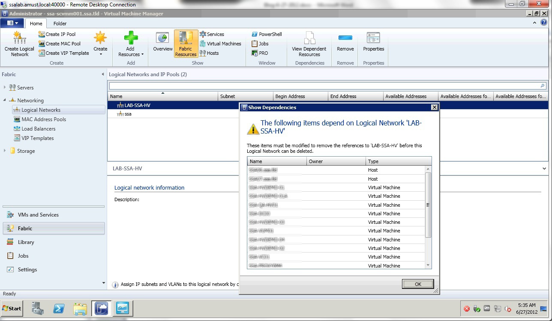Open ribbon Help icon

[544, 23]
